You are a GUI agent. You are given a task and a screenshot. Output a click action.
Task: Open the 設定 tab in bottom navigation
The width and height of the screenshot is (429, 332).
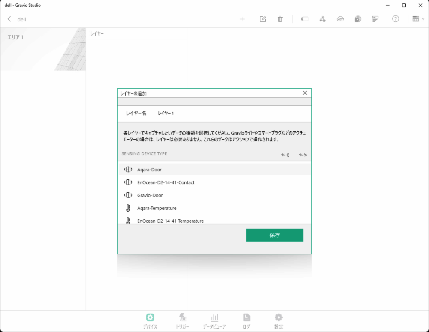[278, 320]
